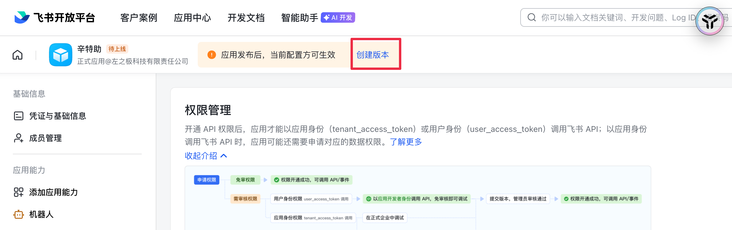Screen dimensions: 732x230
Task: Focus the documentation search input field
Action: [x=612, y=17]
